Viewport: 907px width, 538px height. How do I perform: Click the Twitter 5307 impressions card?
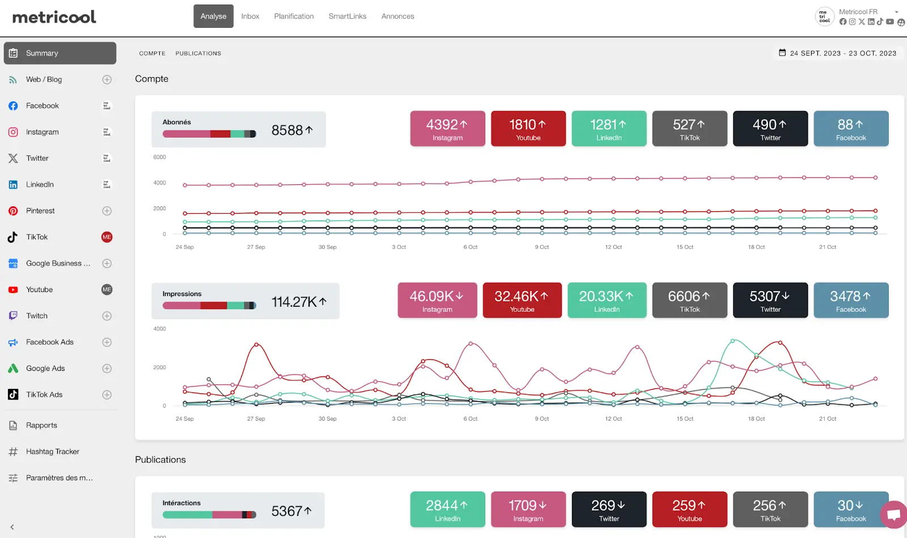click(x=770, y=300)
